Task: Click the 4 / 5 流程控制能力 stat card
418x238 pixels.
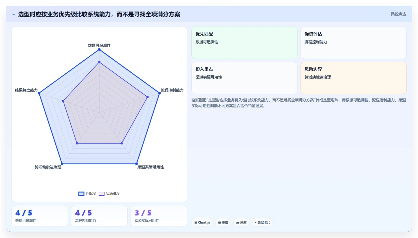Action: (x=99, y=216)
